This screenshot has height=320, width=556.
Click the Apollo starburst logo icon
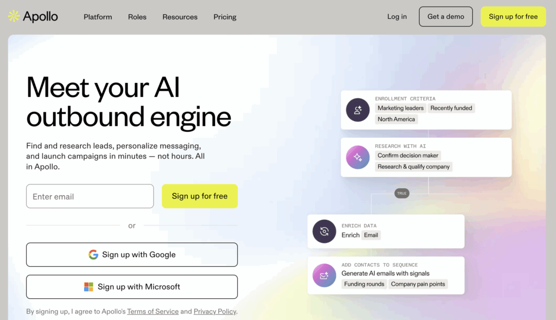[14, 16]
